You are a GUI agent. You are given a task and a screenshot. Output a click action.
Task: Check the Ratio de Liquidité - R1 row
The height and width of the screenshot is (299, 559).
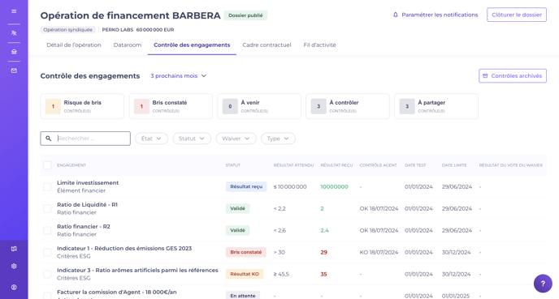(47, 209)
